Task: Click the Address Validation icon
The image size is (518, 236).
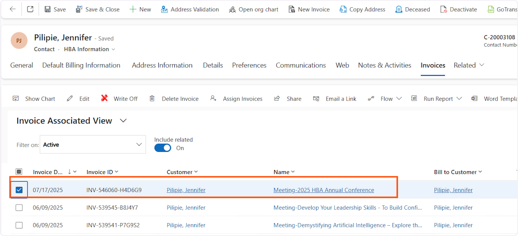Action: pos(164,9)
